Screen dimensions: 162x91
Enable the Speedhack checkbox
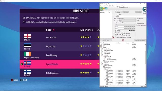137,25
